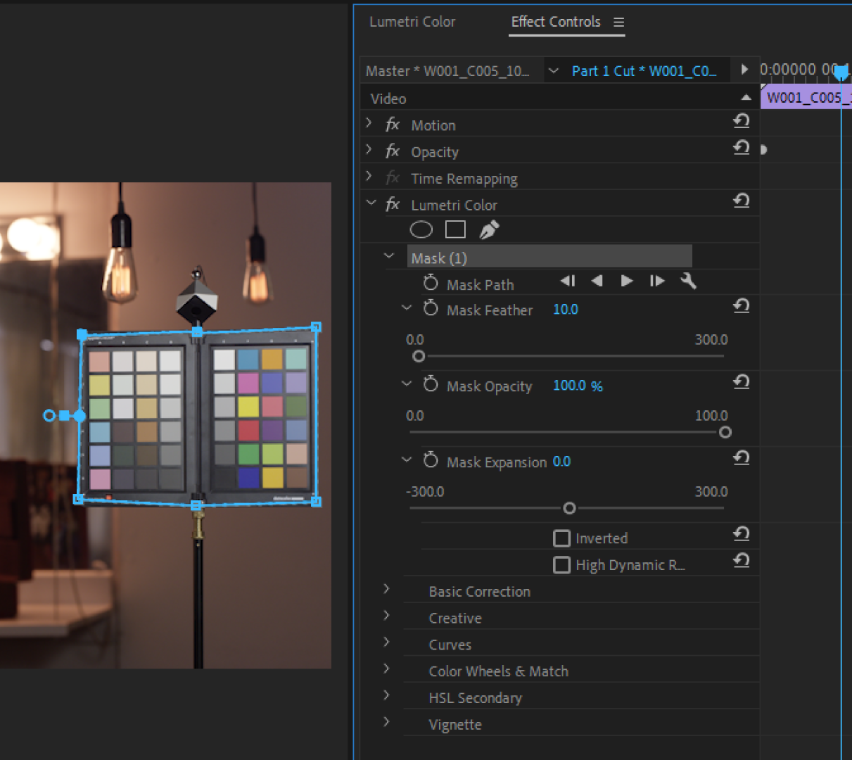Image resolution: width=852 pixels, height=760 pixels.
Task: Toggle Opacity fx effect on/off
Action: (393, 151)
